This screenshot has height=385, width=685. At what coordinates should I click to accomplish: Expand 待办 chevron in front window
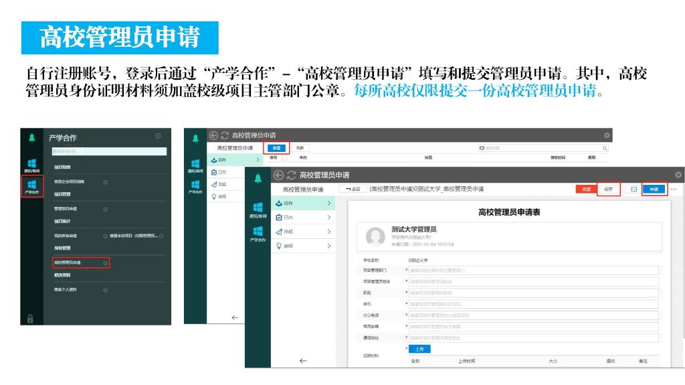pos(329,203)
